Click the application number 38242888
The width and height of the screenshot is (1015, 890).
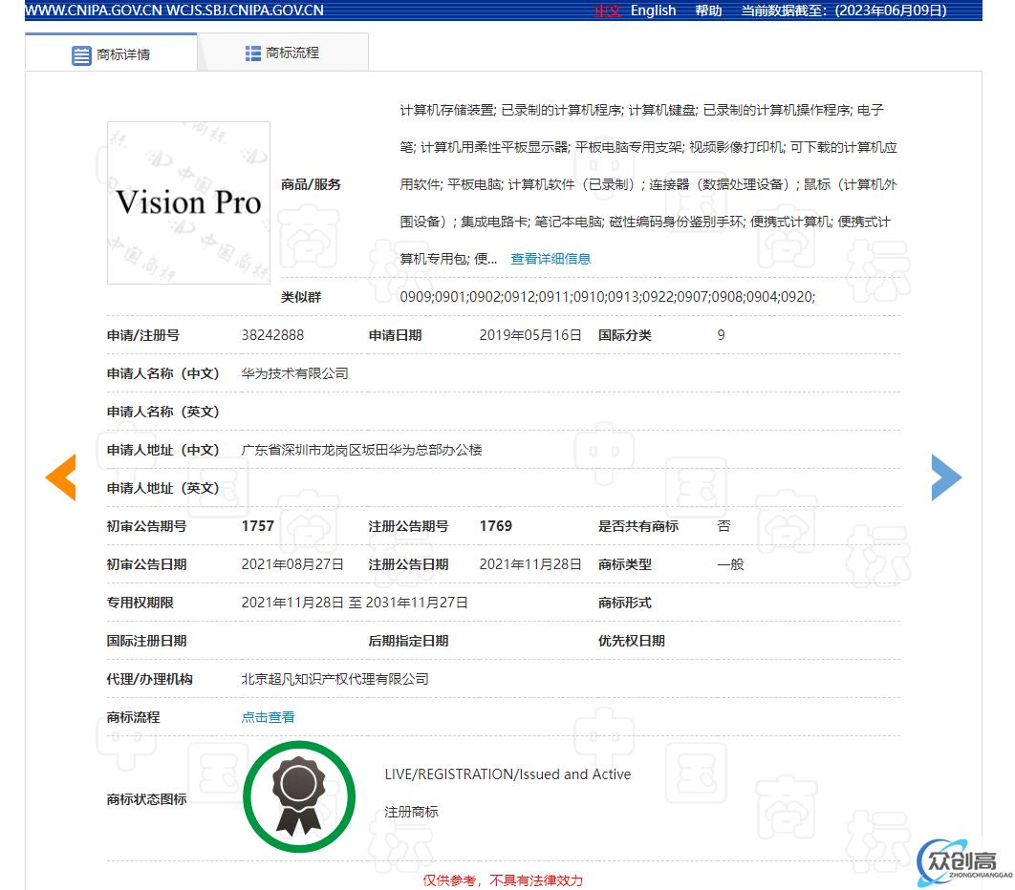pyautogui.click(x=272, y=335)
